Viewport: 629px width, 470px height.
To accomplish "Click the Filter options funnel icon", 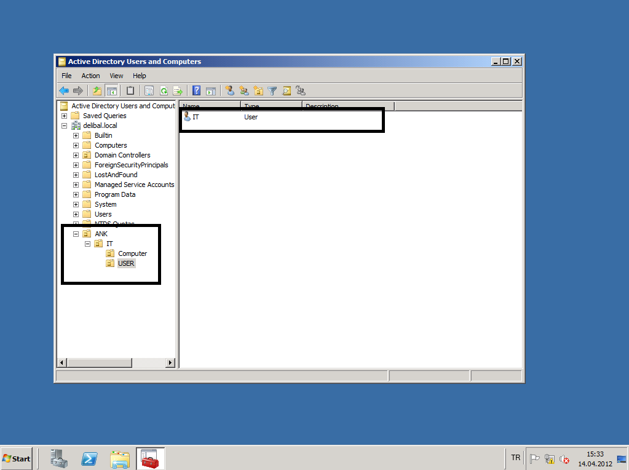I will 272,91.
